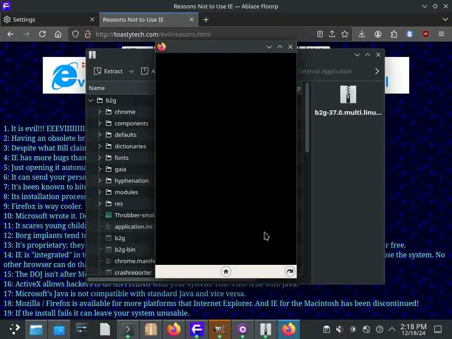Click the profile avatar toolbar icon
Image resolution: width=452 pixels, height=339 pixels.
[x=409, y=34]
